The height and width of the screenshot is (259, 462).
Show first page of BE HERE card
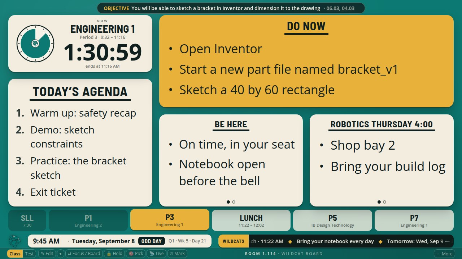228,202
